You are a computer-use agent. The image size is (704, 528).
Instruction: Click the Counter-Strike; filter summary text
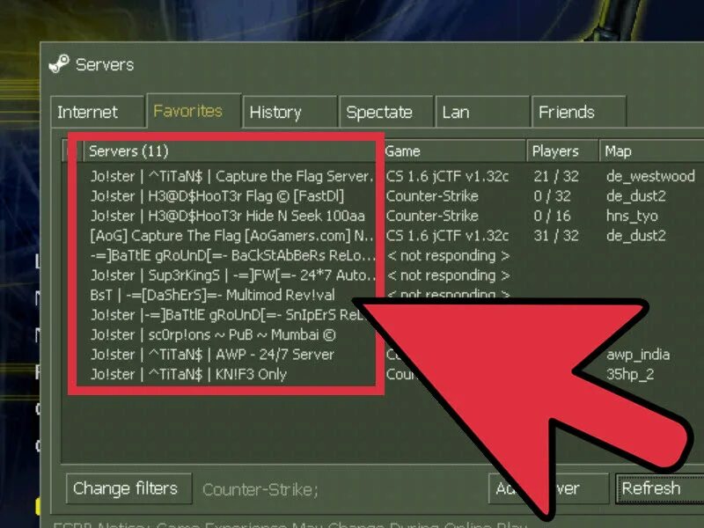[x=260, y=489]
